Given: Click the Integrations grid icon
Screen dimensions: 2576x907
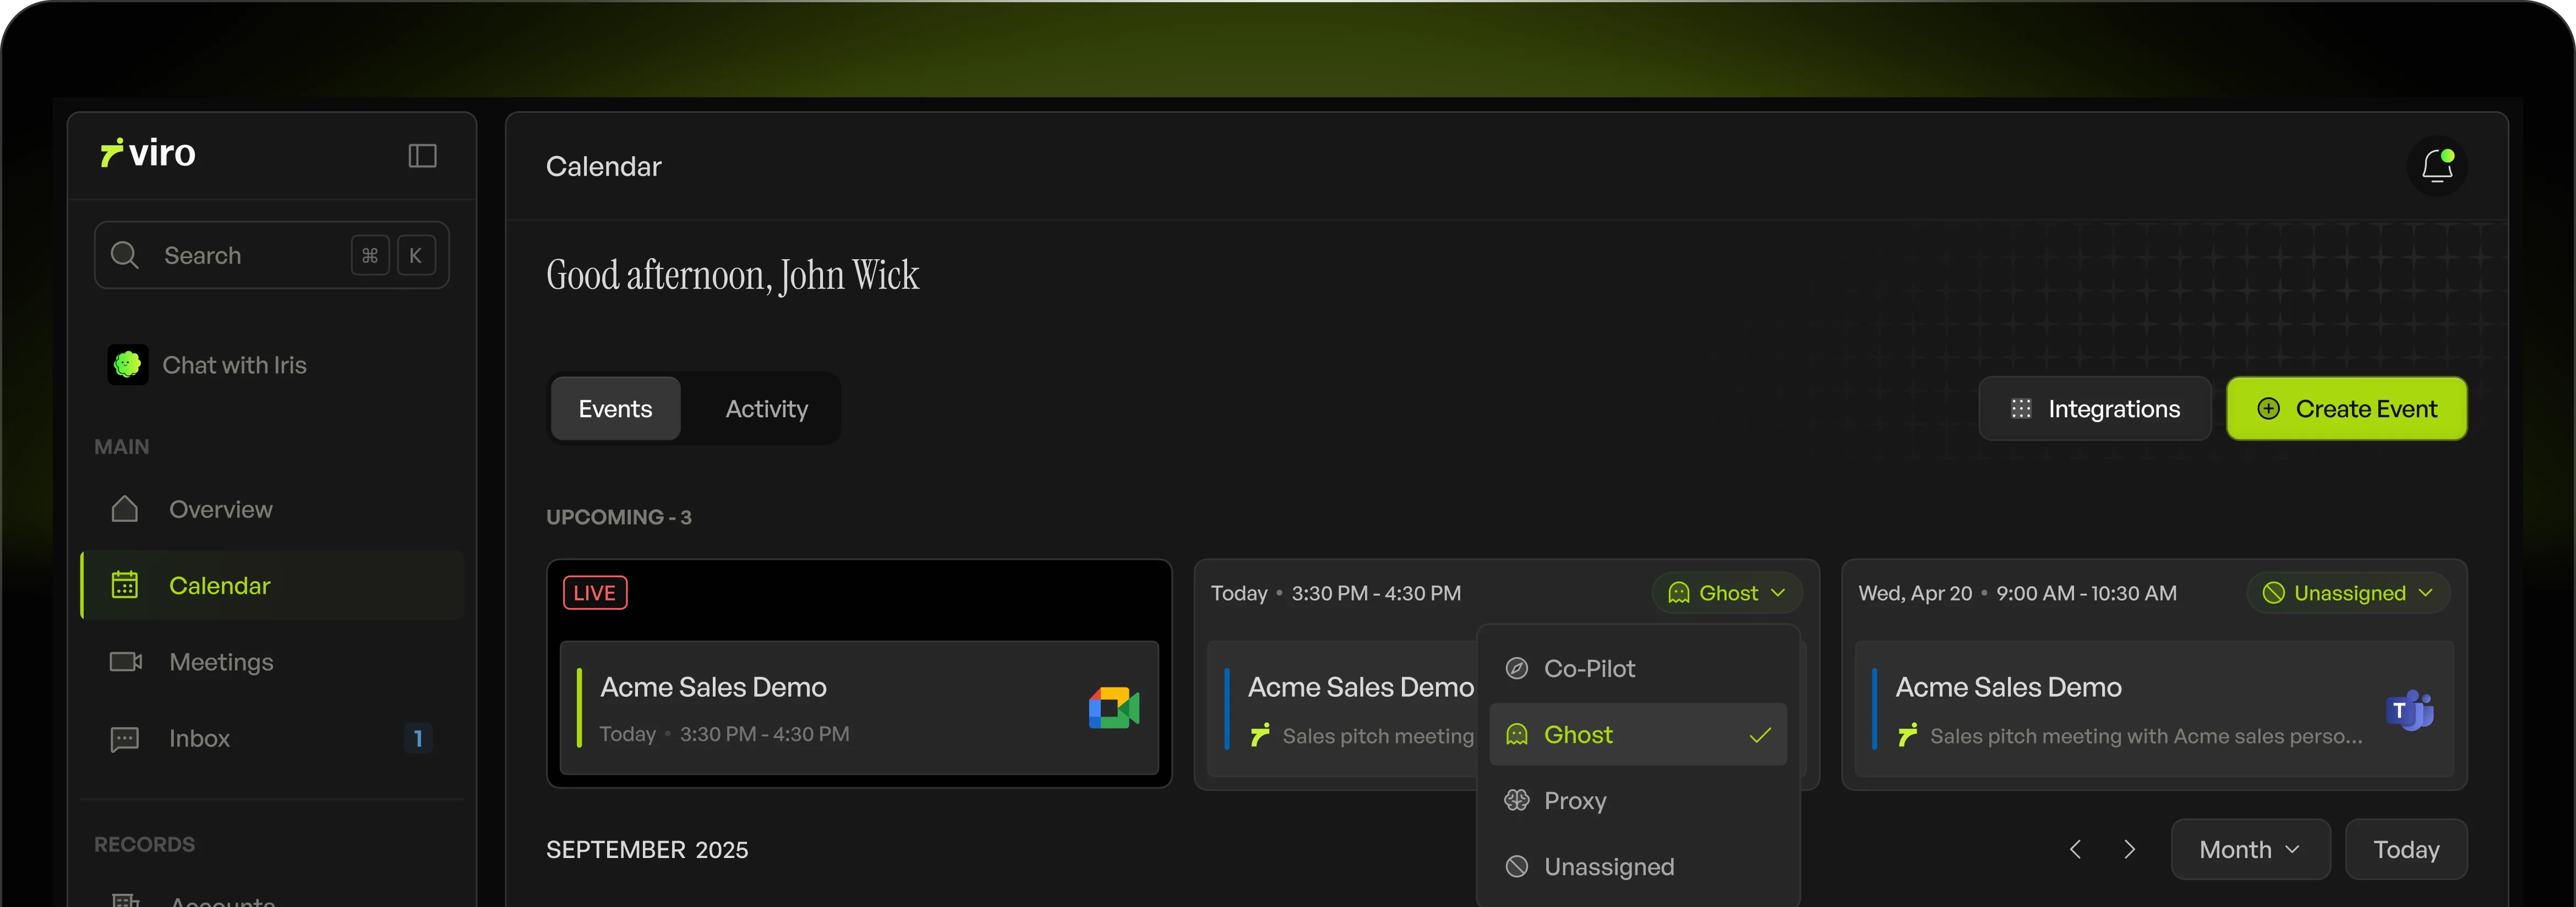Looking at the screenshot, I should 2021,408.
